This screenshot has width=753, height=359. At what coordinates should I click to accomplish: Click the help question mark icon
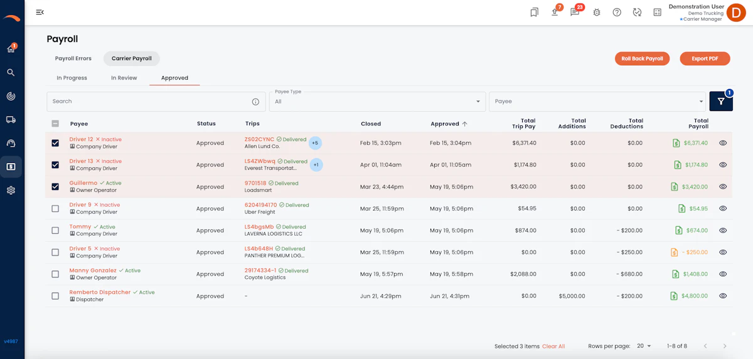pyautogui.click(x=617, y=12)
